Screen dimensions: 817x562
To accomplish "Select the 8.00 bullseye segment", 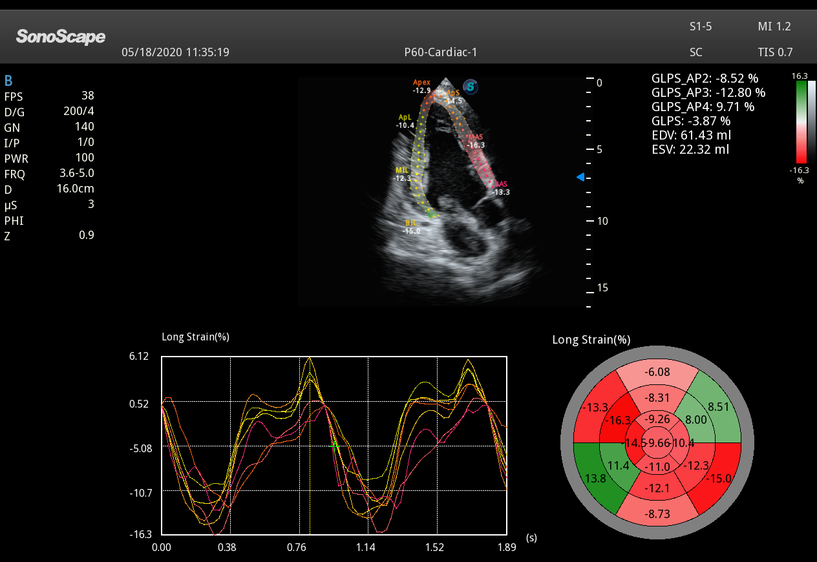I will pos(696,419).
